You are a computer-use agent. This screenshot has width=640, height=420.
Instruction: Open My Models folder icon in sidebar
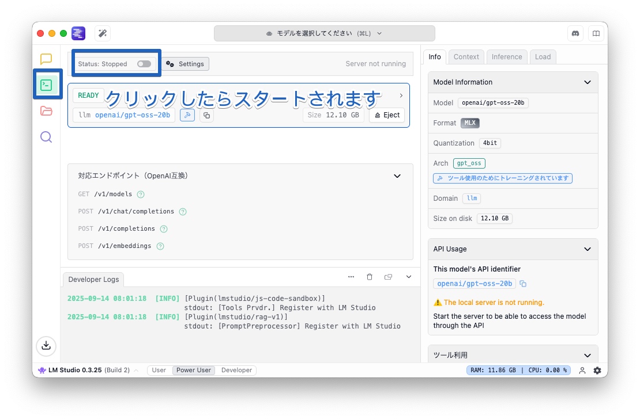[46, 110]
